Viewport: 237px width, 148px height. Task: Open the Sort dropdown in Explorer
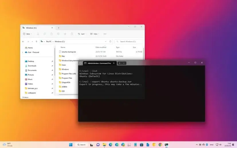click(82, 34)
